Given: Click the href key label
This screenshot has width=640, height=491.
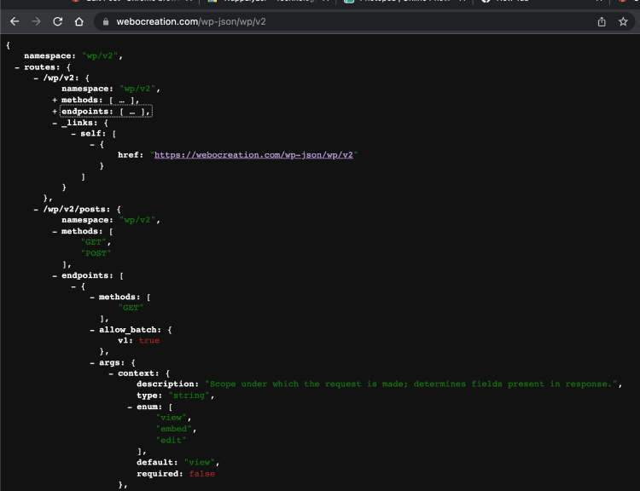Looking at the screenshot, I should [x=131, y=155].
